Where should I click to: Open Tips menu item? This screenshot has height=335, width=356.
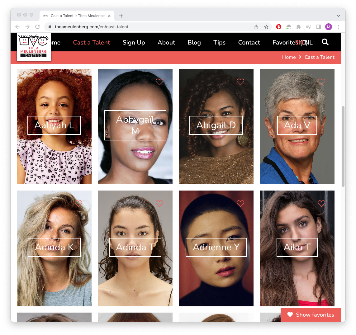point(219,42)
